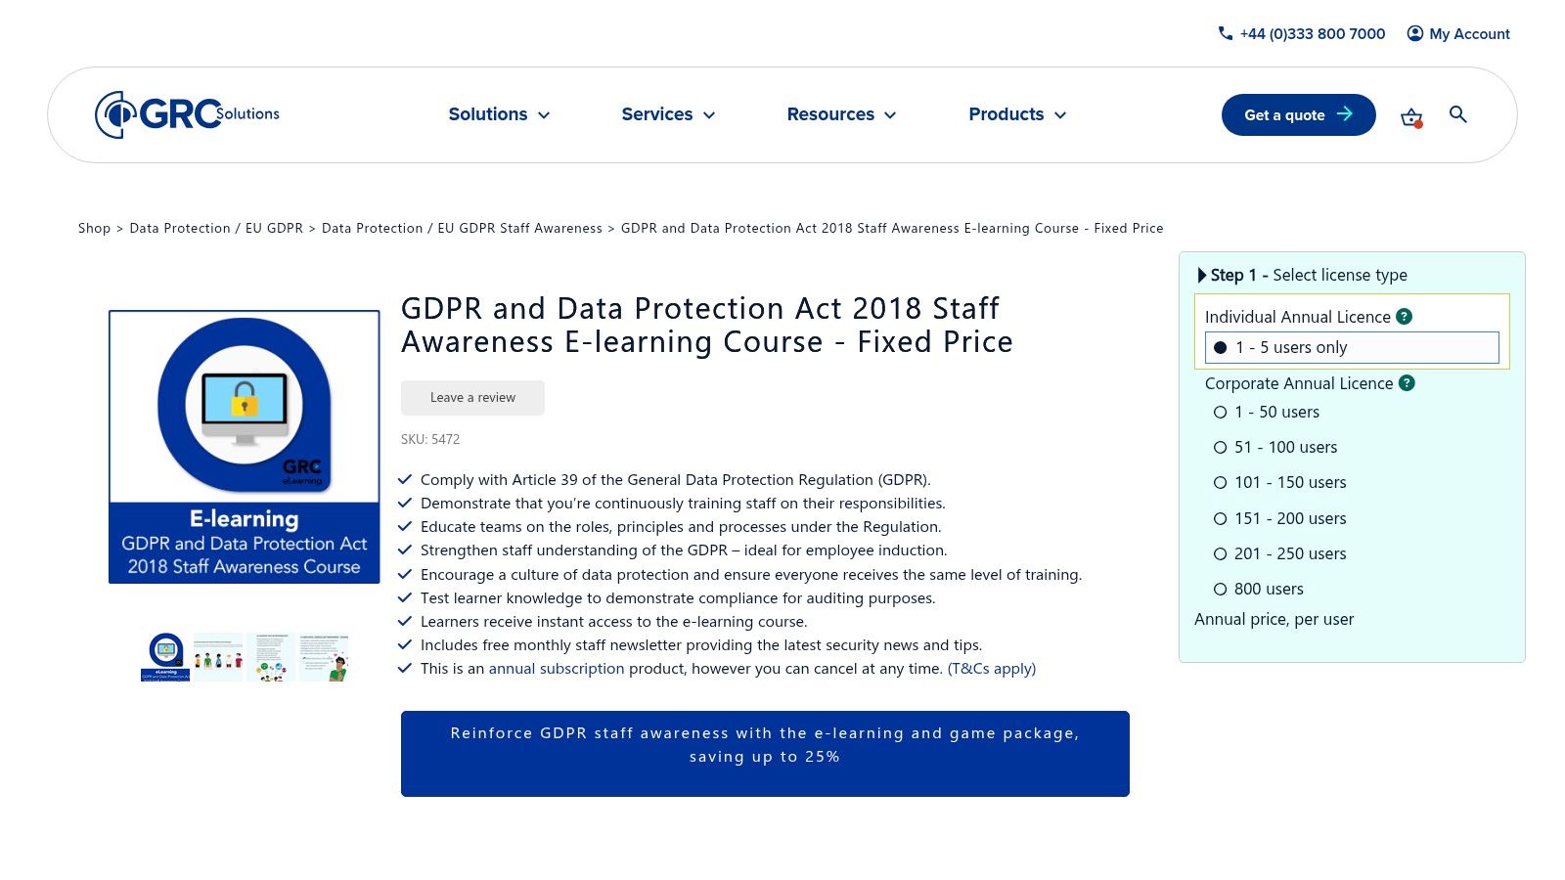This screenshot has width=1565, height=880.
Task: Open the Shop breadcrumb menu item
Action: [x=94, y=228]
